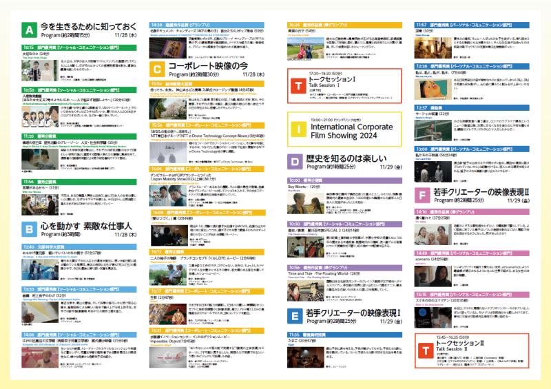Click the light blue B program badge
Viewport: 551px width, 389px height.
pyautogui.click(x=29, y=229)
